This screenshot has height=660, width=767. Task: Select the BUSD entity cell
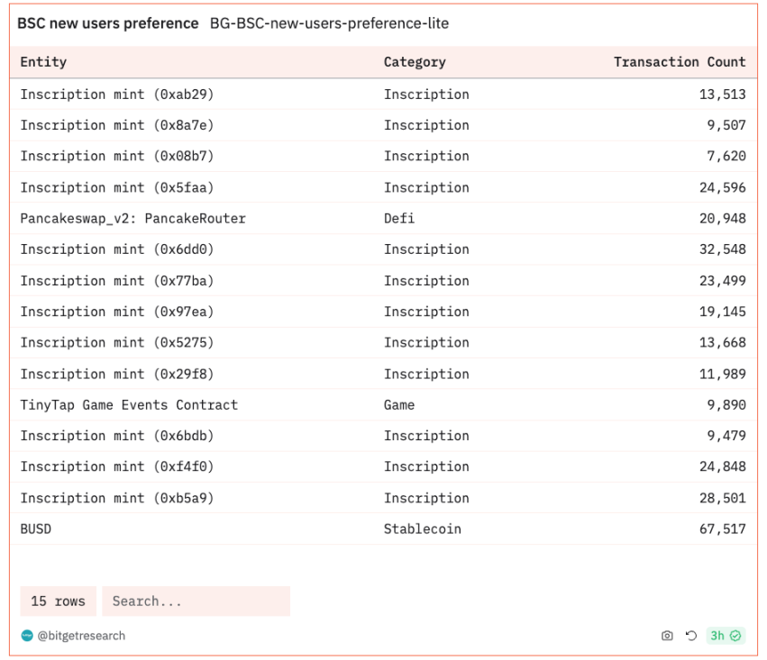coord(36,529)
